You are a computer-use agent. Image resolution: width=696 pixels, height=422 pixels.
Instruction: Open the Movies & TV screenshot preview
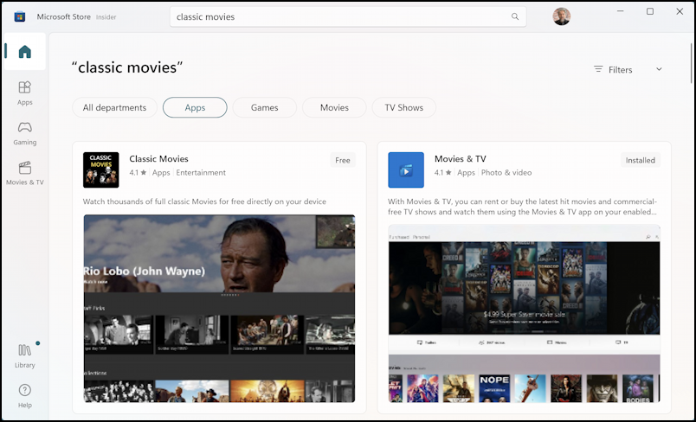[525, 313]
